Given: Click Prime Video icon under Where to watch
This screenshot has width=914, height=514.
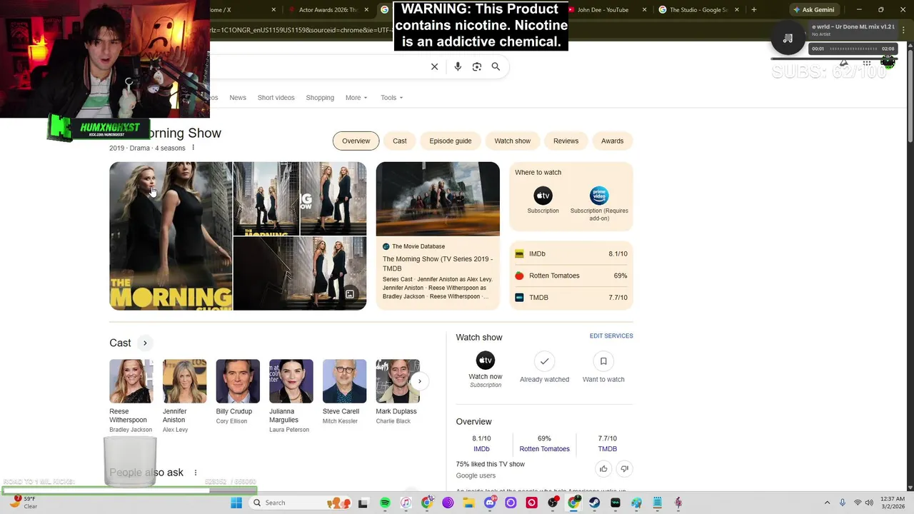Looking at the screenshot, I should [x=599, y=196].
